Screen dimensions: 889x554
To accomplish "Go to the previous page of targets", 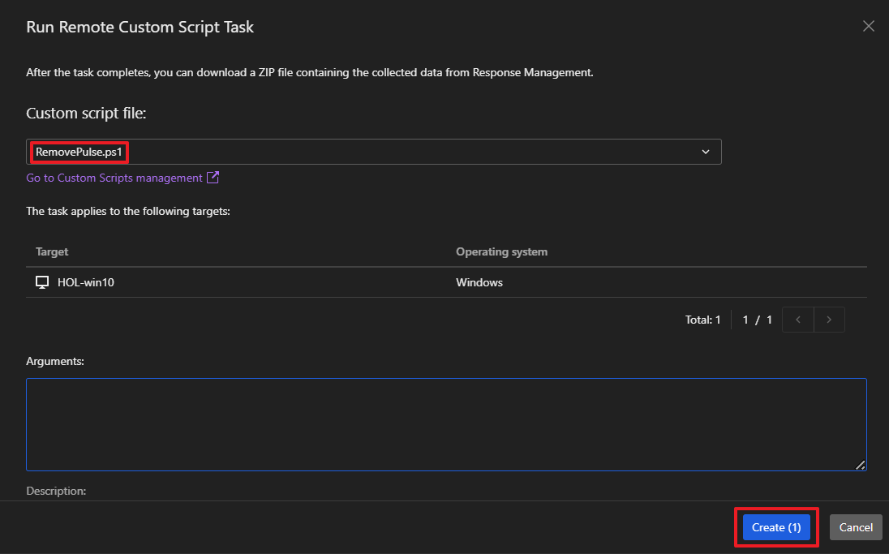I will [x=798, y=320].
